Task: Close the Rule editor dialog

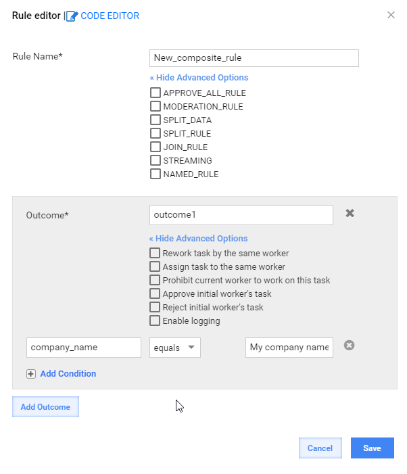Action: pyautogui.click(x=391, y=15)
